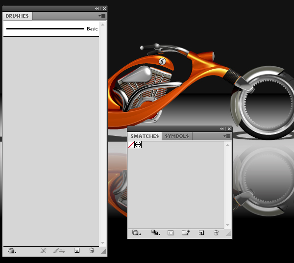Click Swatch Options icon
The height and width of the screenshot is (263, 294).
coord(171,233)
